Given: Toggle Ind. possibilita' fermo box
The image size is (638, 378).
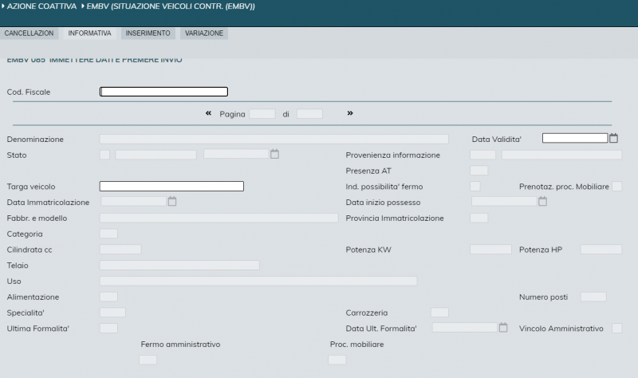Looking at the screenshot, I should coord(475,186).
